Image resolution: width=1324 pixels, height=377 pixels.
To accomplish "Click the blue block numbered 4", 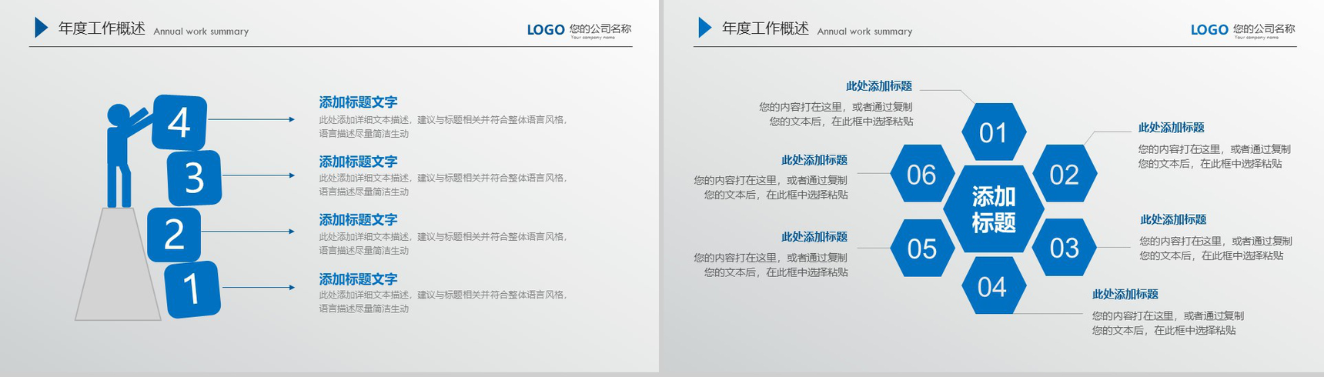I will click(179, 122).
